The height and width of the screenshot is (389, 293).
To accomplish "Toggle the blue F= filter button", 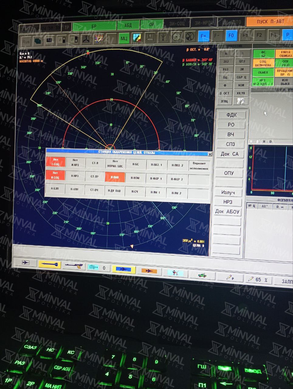I will 203,36.
